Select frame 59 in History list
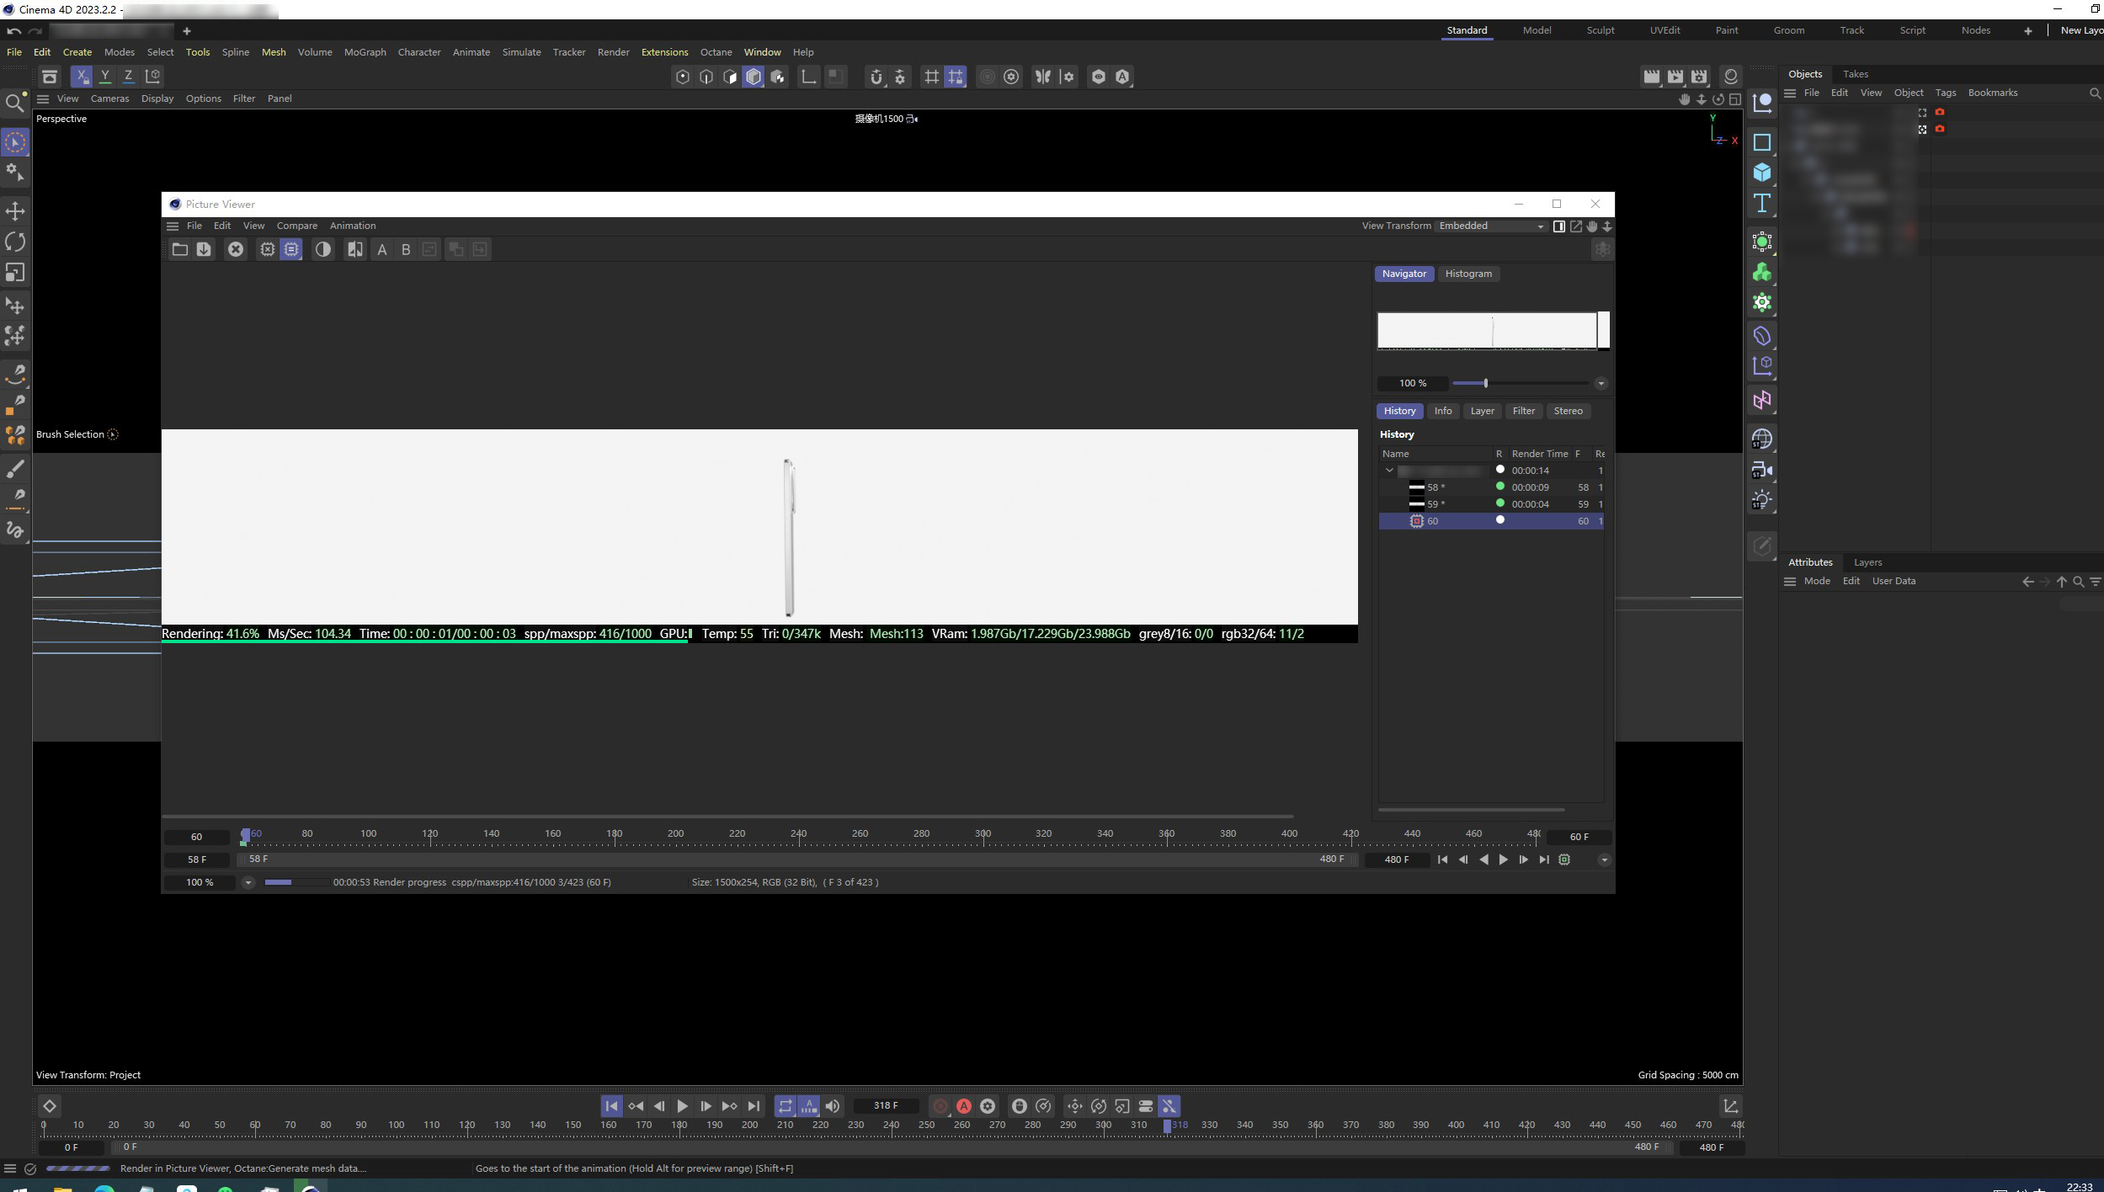Screen dimensions: 2104x1192 coord(1435,504)
